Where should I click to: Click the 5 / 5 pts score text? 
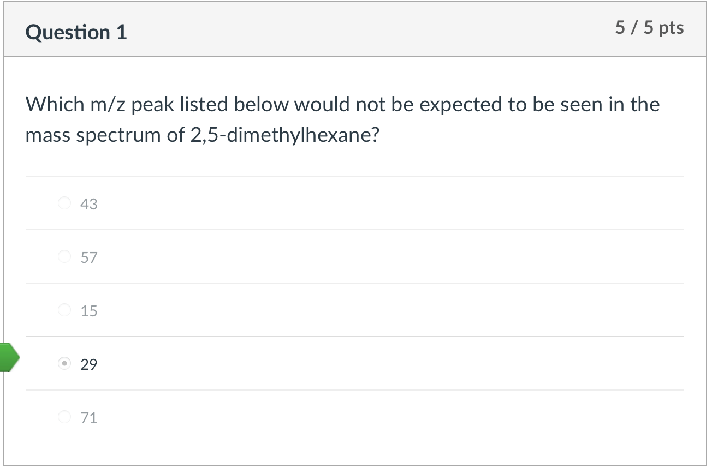pos(649,28)
